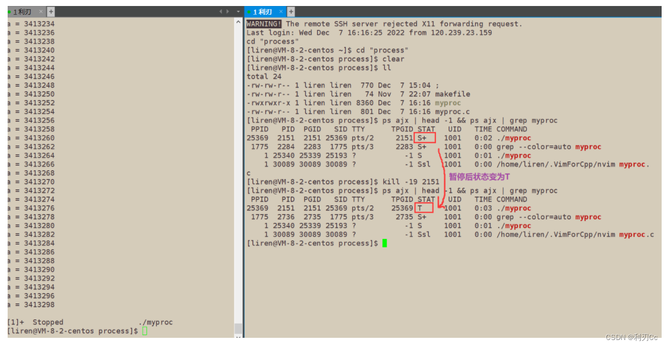Click the green connection dot on right tab
The image size is (666, 346).
click(248, 11)
